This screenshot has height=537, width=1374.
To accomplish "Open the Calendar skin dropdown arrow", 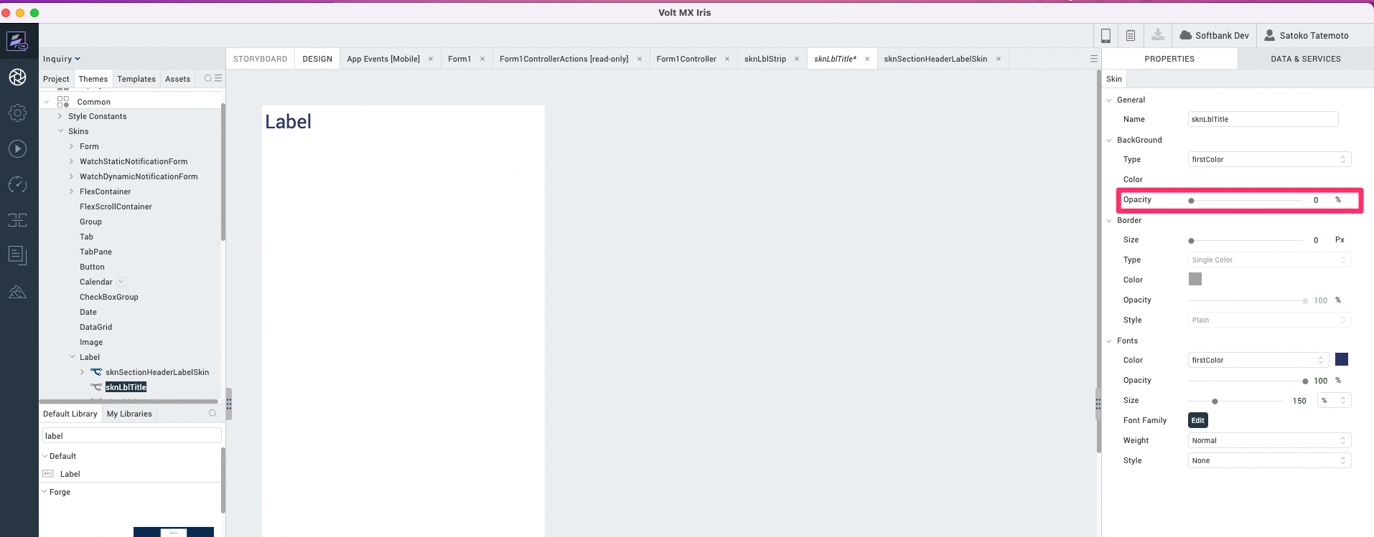I will [x=121, y=282].
